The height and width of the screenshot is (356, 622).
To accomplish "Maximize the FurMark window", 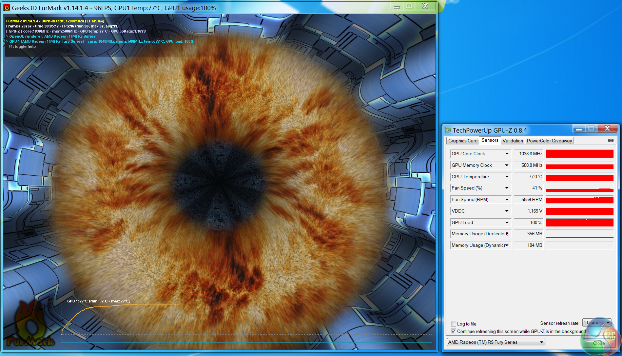I will tap(409, 6).
